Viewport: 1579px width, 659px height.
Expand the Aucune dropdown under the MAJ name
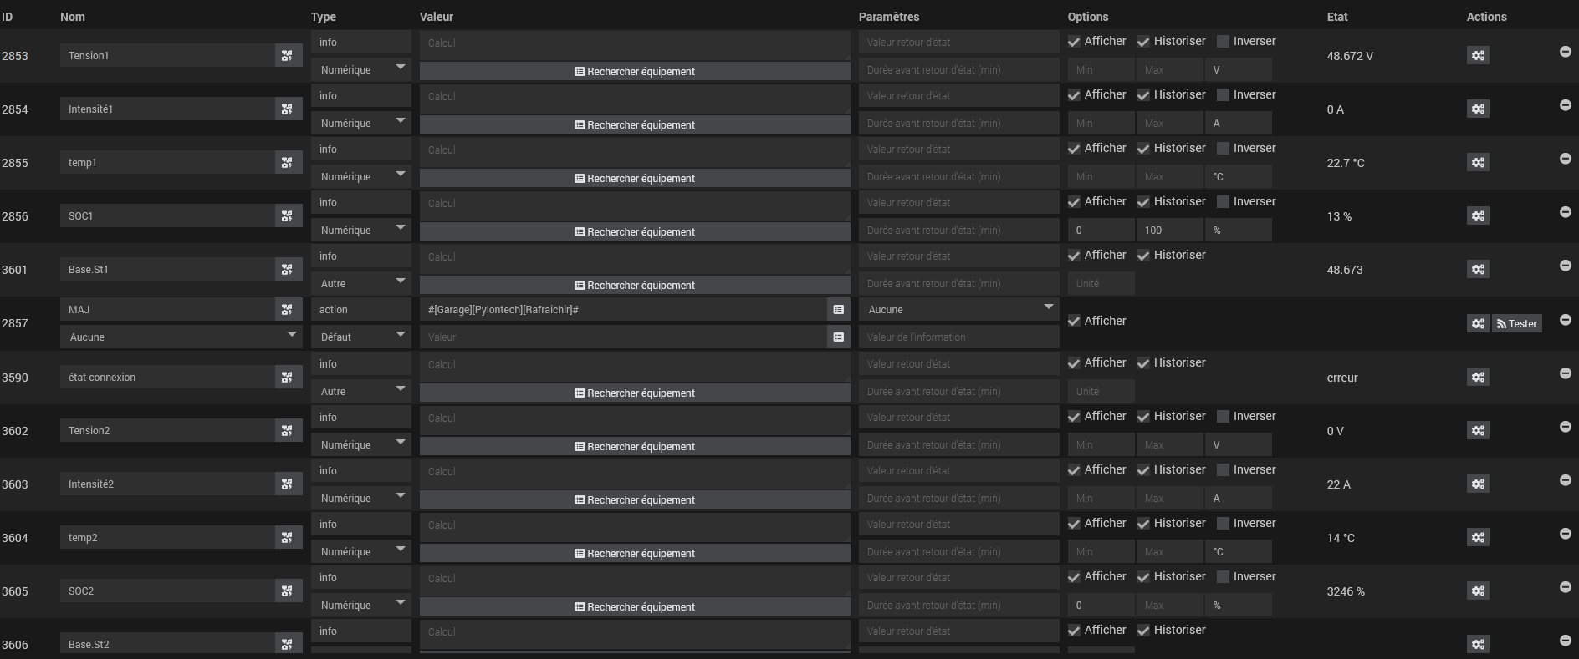181,337
